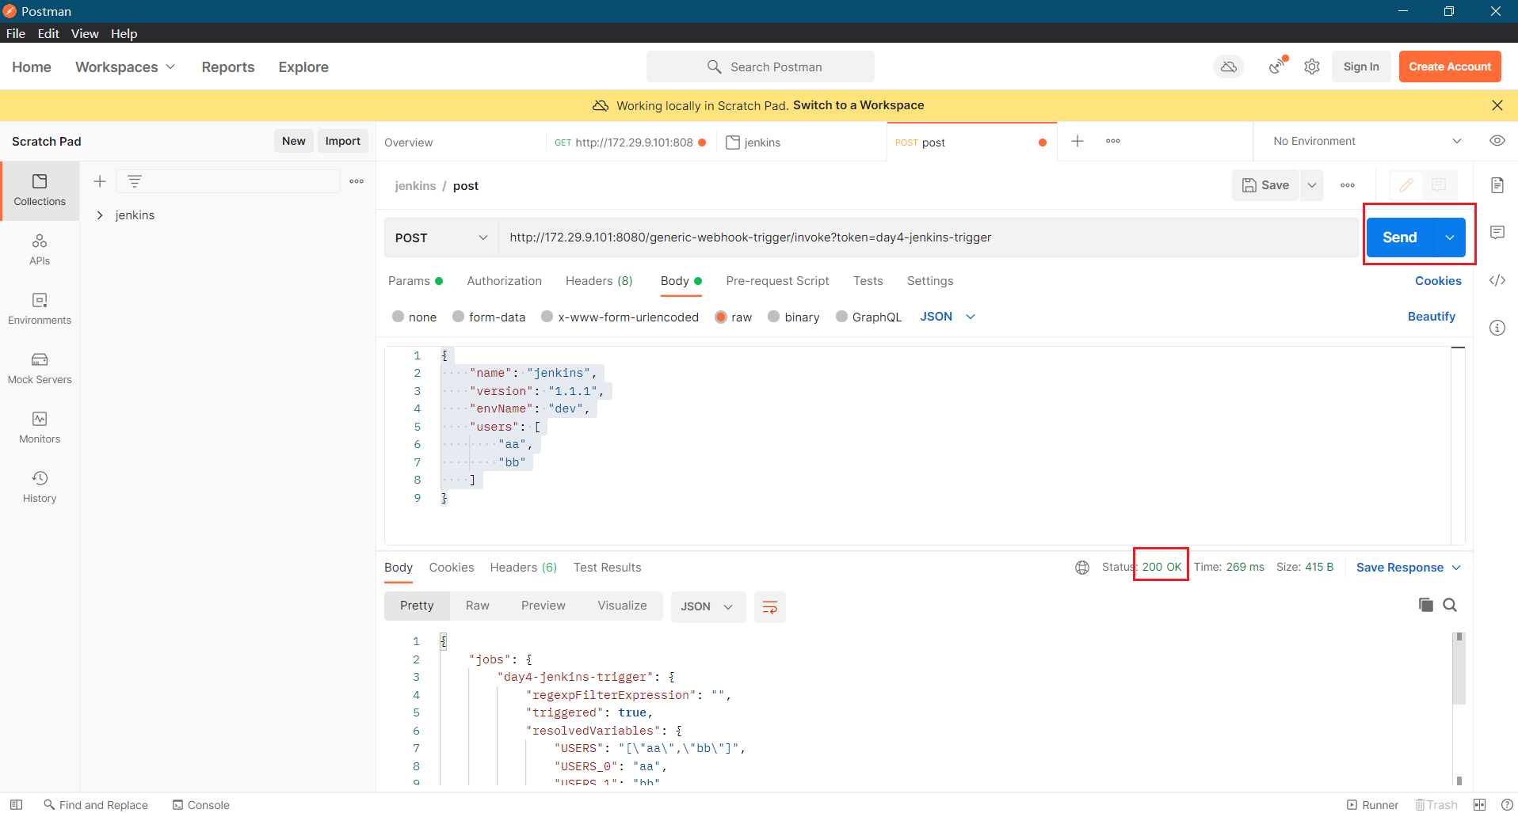Click the Create Account button
The height and width of the screenshot is (813, 1518).
click(1450, 66)
